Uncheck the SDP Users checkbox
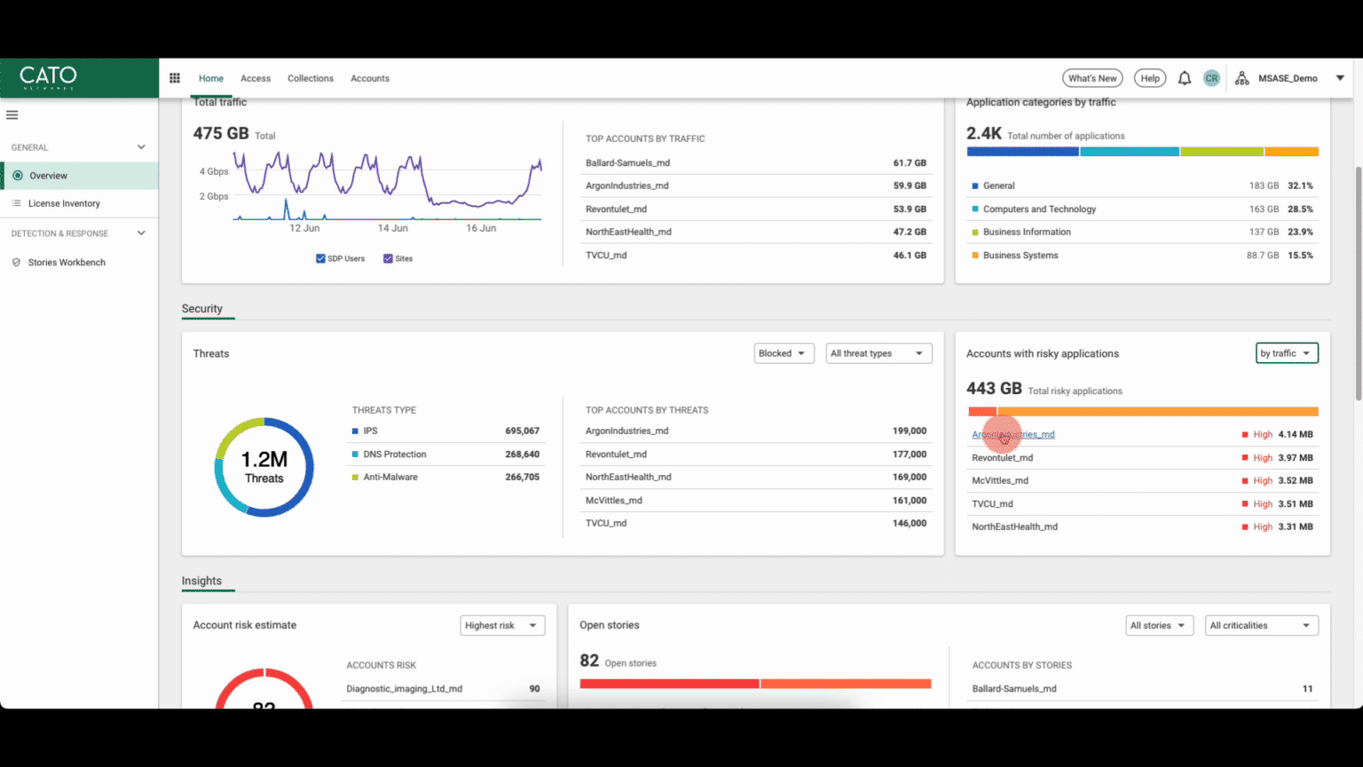This screenshot has height=767, width=1363. tap(320, 258)
